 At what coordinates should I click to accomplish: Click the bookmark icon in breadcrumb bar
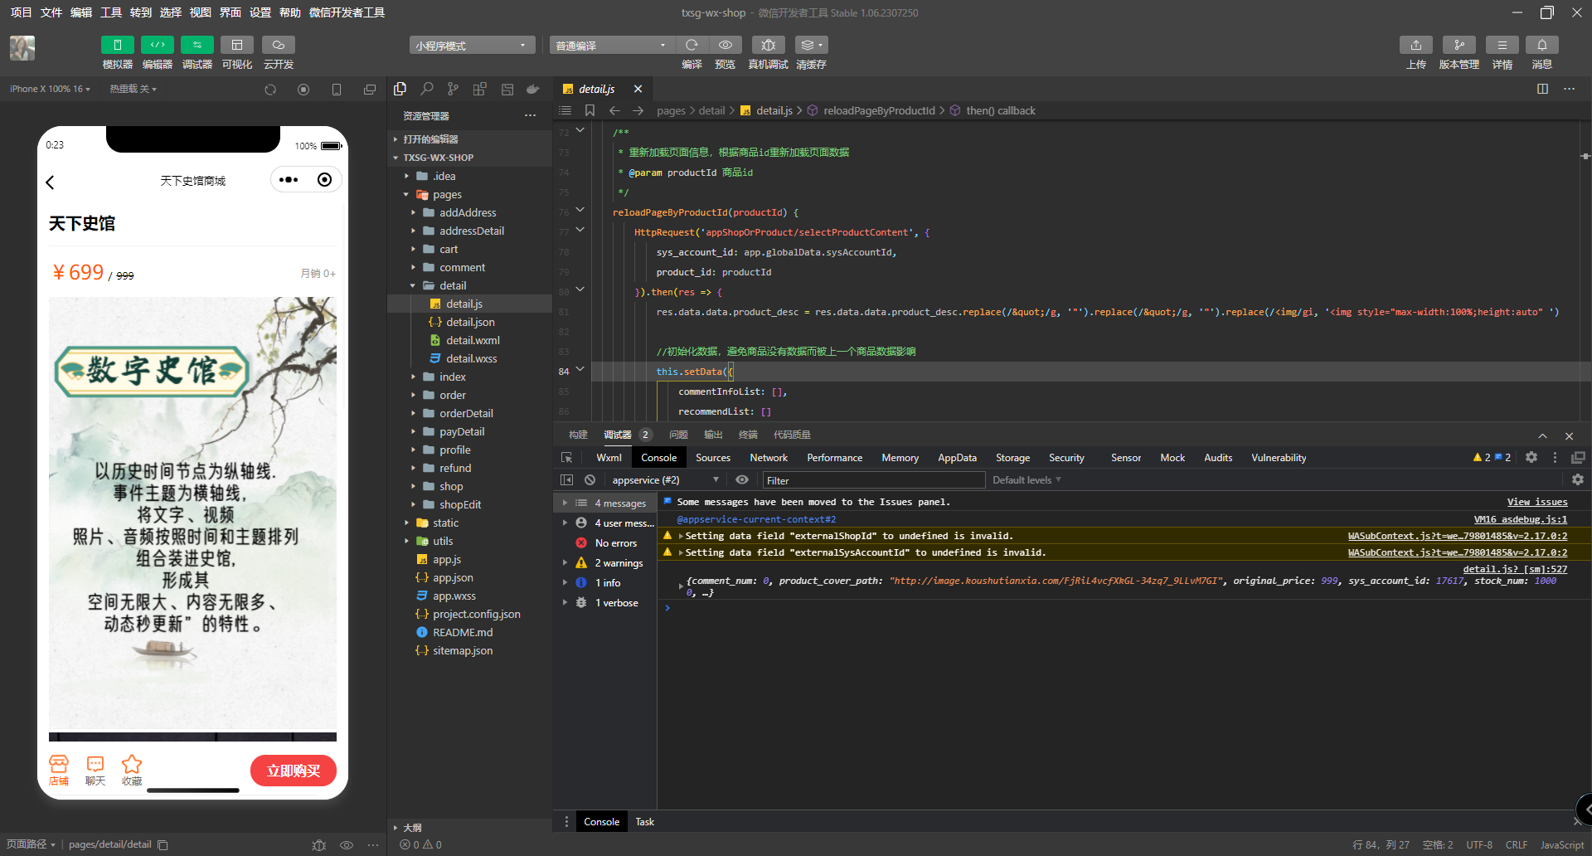pyautogui.click(x=590, y=110)
